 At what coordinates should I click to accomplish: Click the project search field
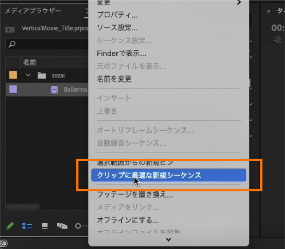(47, 44)
